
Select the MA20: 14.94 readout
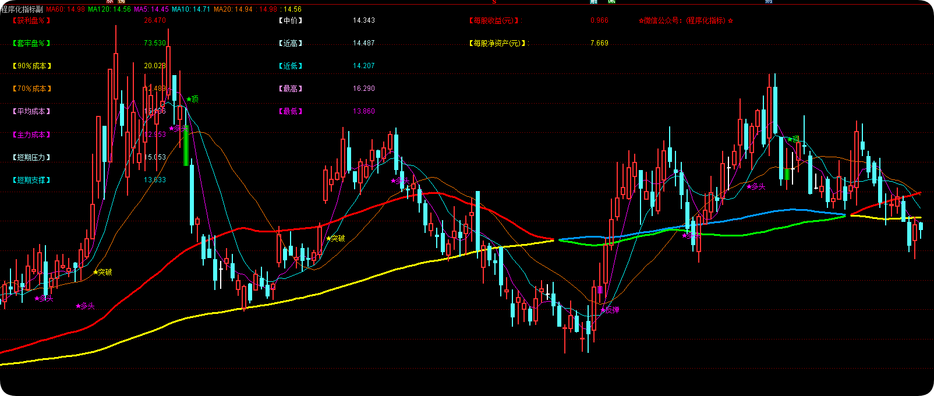pyautogui.click(x=233, y=9)
